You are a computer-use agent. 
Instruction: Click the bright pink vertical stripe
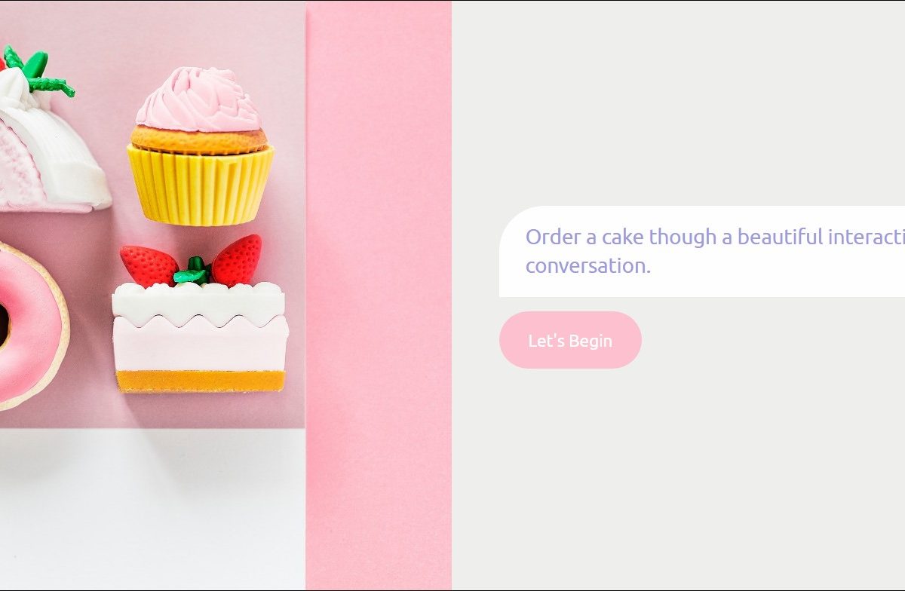tap(379, 295)
